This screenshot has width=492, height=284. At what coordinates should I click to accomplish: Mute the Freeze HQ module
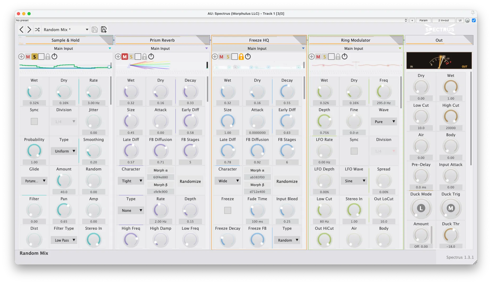tap(221, 57)
